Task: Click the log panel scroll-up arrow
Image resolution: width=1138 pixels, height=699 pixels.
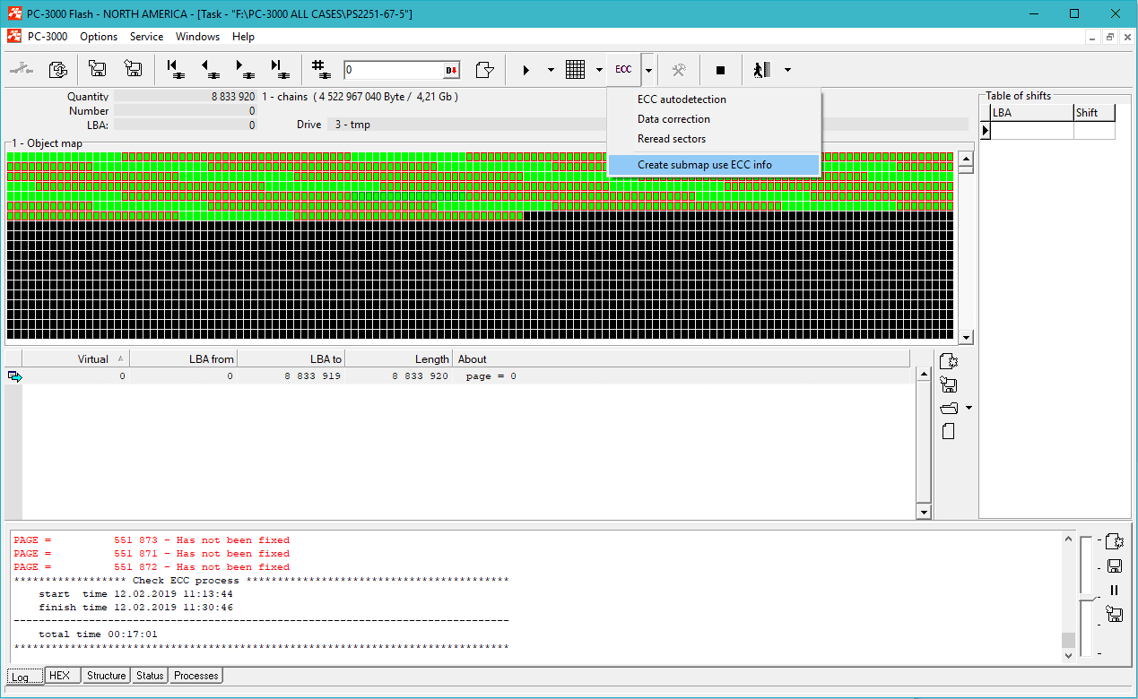Action: click(1068, 539)
